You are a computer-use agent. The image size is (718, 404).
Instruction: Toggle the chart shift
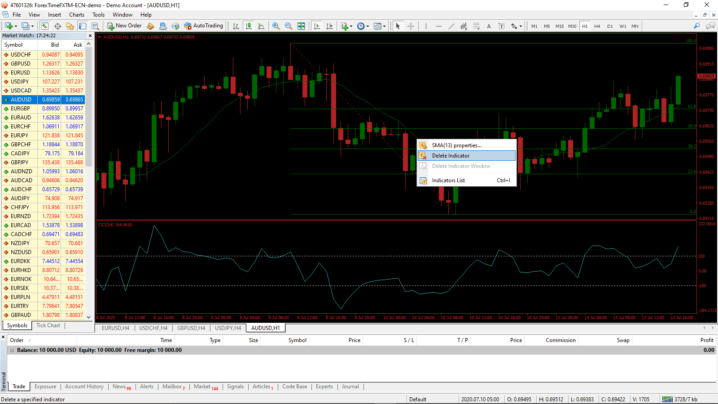[x=330, y=26]
